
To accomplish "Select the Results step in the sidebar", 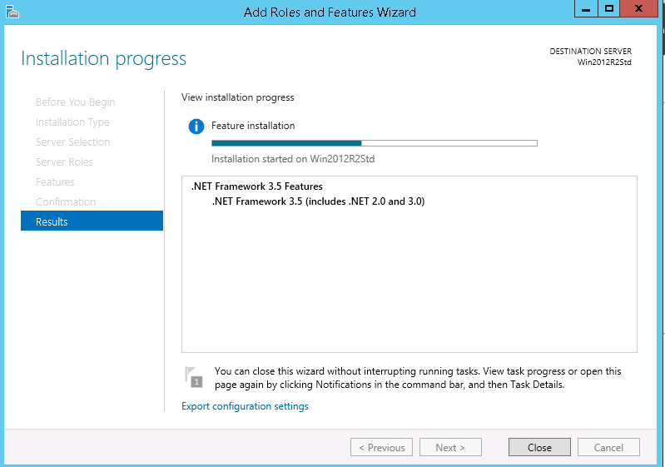I will [x=92, y=221].
